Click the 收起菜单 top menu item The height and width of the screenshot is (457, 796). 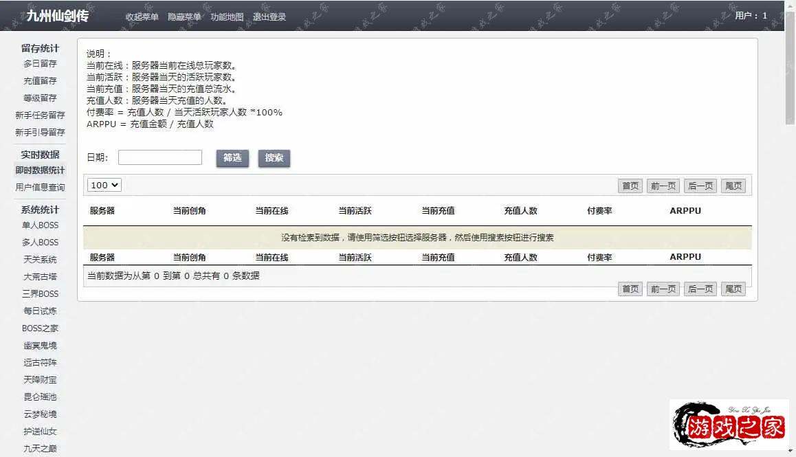[142, 16]
